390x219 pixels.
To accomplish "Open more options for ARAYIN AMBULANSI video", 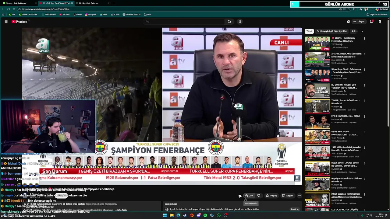I will tap(364, 54).
